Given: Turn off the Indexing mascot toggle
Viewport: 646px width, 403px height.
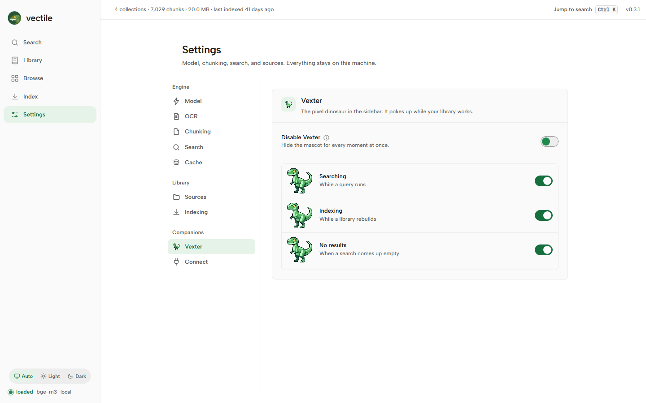Looking at the screenshot, I should tap(544, 215).
